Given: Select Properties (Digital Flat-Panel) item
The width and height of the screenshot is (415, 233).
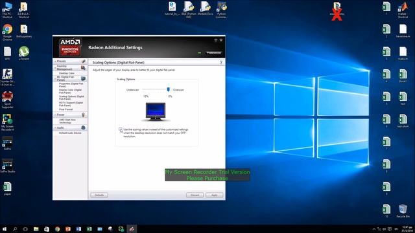Looking at the screenshot, I should click(71, 85).
